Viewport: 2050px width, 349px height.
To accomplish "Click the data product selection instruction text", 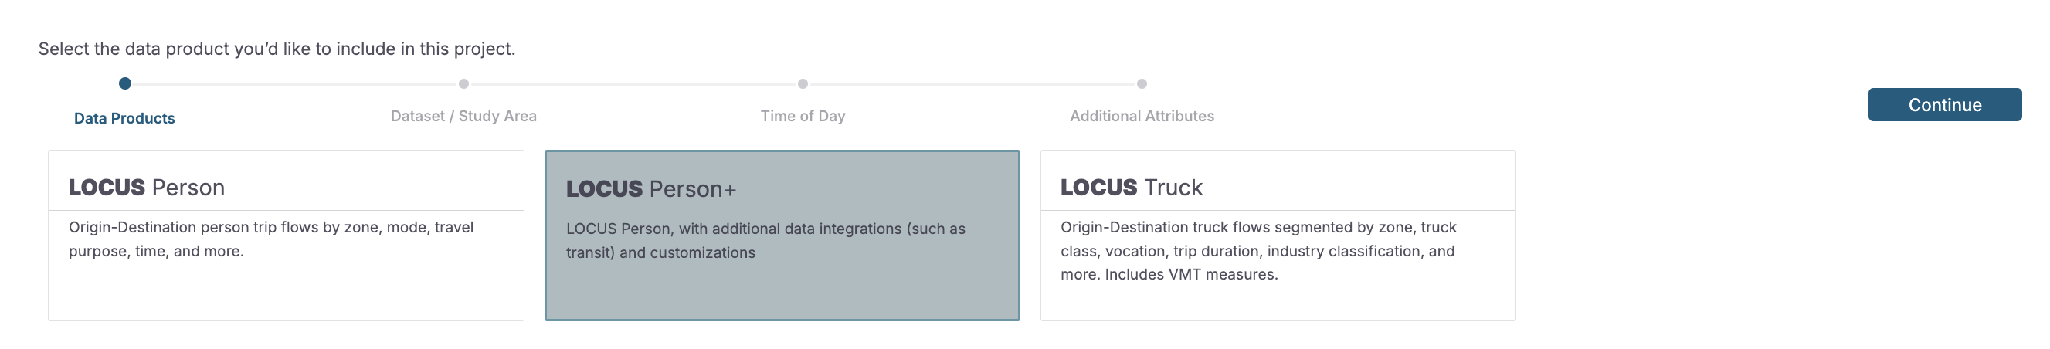I will [277, 49].
